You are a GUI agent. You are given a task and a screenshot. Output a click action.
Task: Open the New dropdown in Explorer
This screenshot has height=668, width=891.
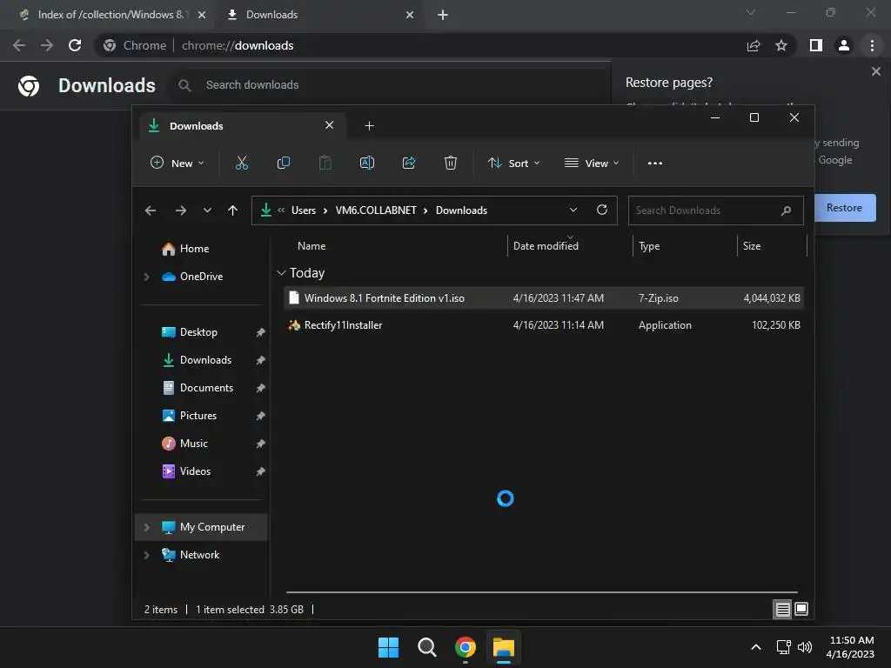tap(177, 163)
